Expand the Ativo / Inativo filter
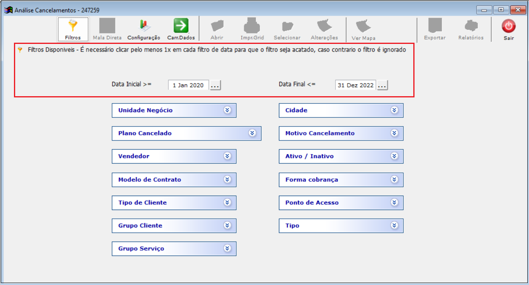This screenshot has height=285, width=529. coord(394,156)
